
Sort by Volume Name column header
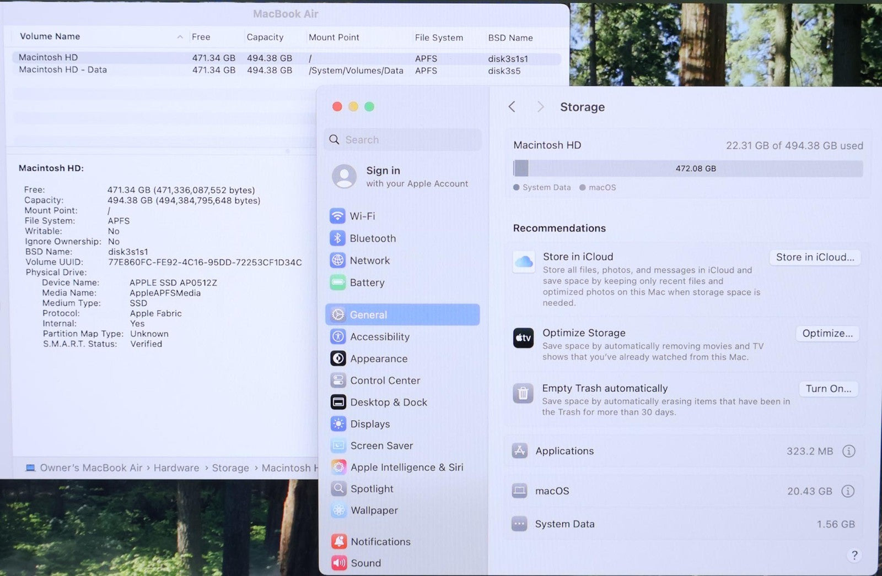click(x=50, y=36)
